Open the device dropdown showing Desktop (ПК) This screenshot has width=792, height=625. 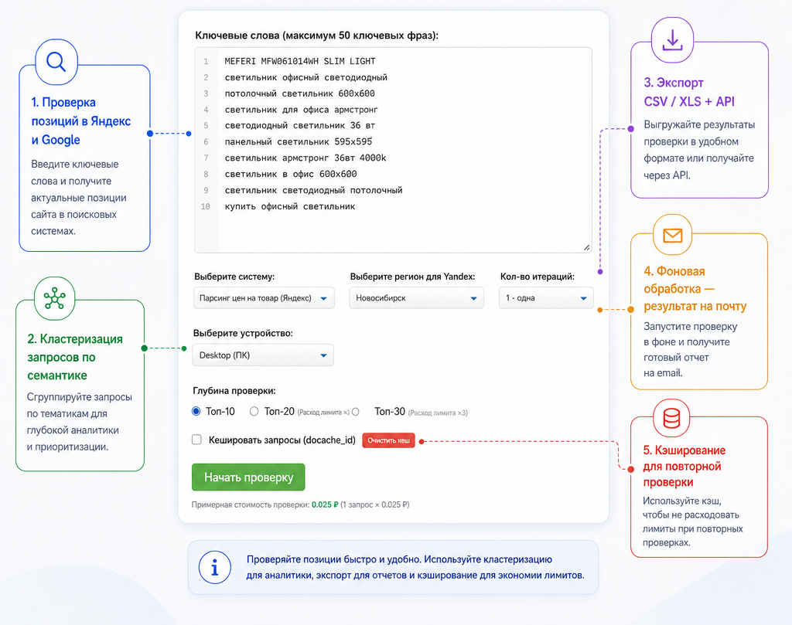coord(263,355)
